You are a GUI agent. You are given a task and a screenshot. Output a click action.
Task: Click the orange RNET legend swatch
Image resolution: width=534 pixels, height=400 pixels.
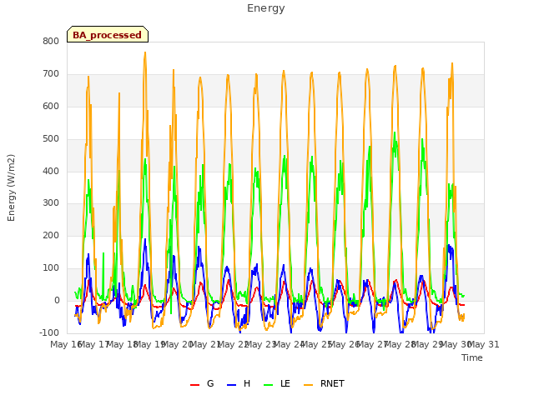tap(308, 385)
